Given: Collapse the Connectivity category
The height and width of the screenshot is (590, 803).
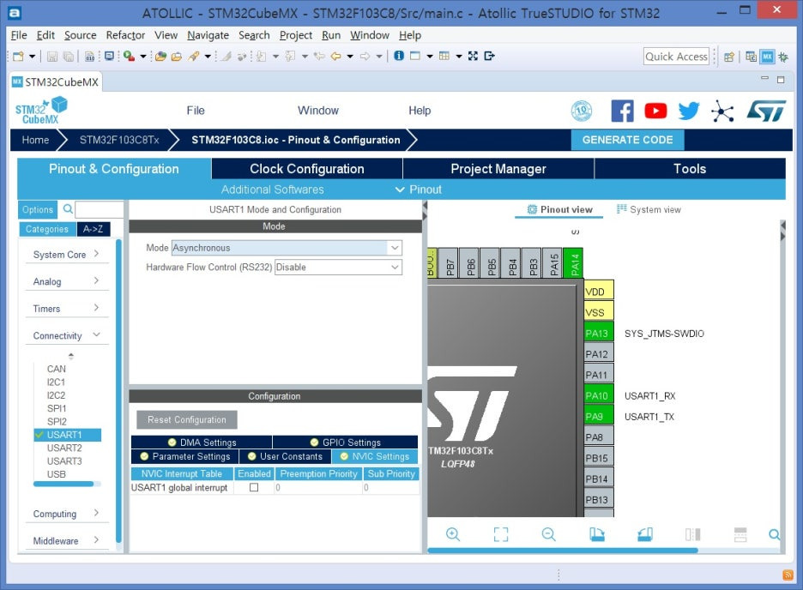Looking at the screenshot, I should pos(67,335).
